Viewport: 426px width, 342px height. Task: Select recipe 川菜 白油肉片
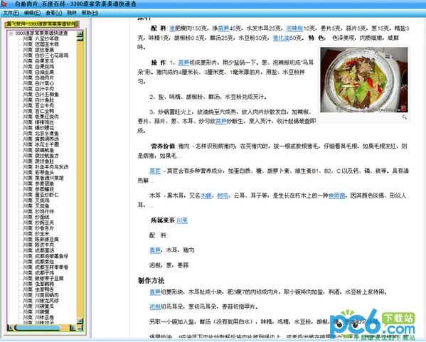38,78
